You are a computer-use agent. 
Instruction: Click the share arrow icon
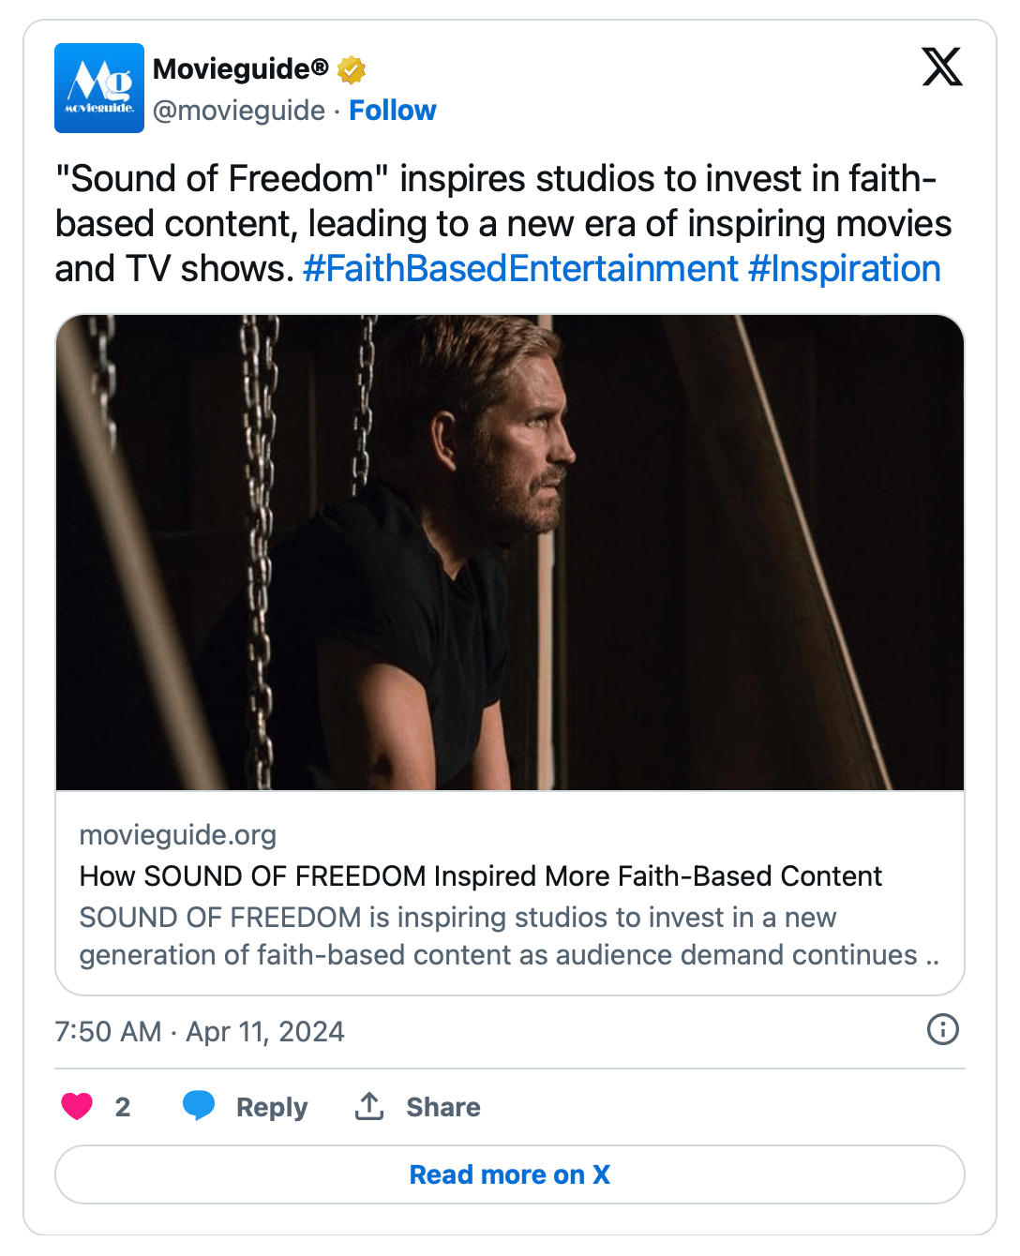tap(369, 1107)
